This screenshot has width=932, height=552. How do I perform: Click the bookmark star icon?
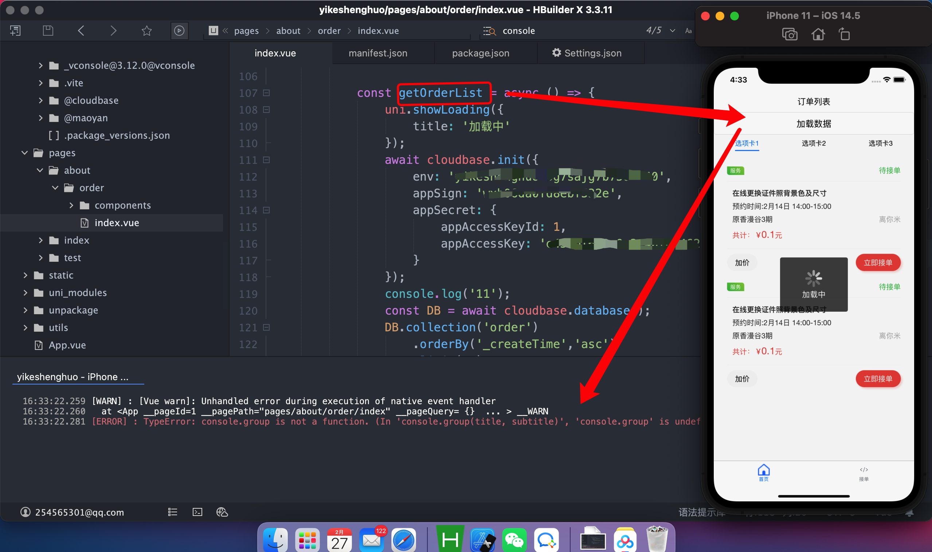click(x=146, y=31)
